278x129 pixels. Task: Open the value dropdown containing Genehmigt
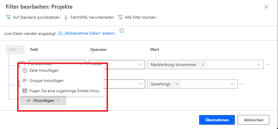(x=232, y=84)
